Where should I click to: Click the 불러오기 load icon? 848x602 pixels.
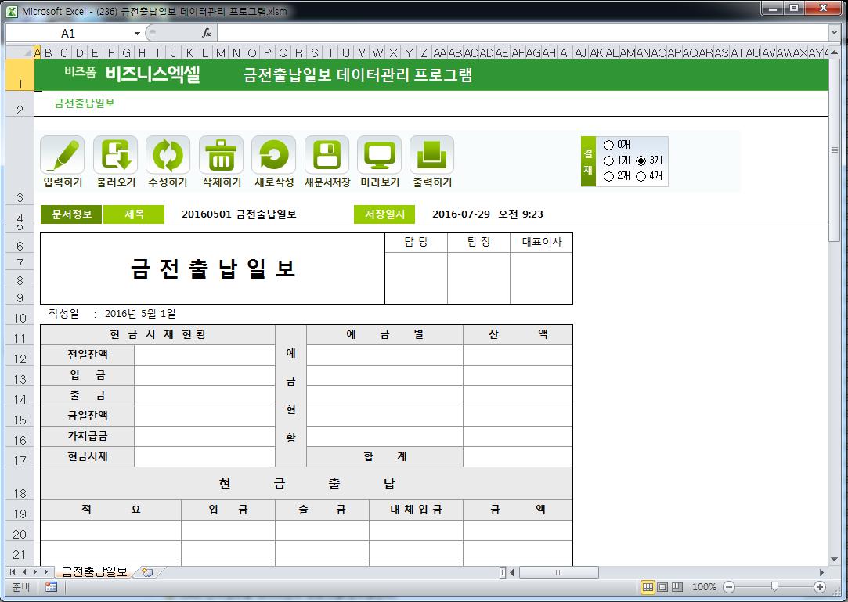pyautogui.click(x=115, y=156)
